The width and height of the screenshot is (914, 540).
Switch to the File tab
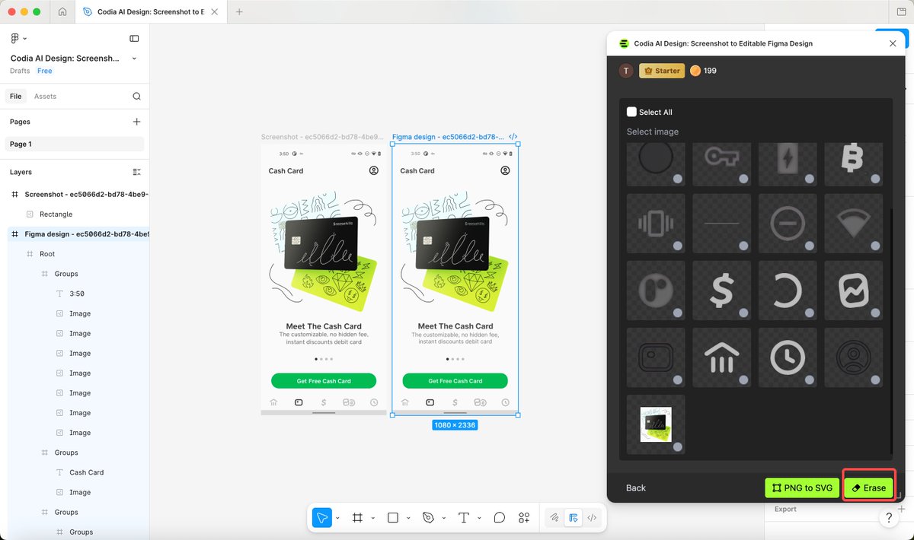point(15,97)
